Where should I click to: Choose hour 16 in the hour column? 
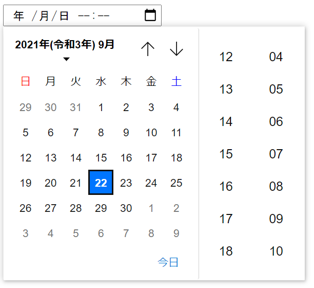[x=226, y=186]
